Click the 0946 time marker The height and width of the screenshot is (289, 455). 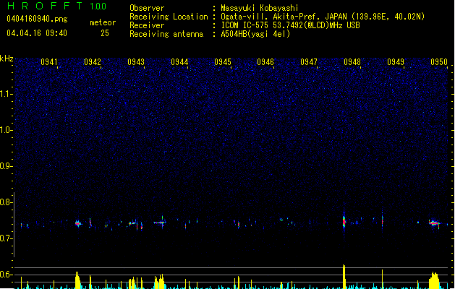(x=265, y=62)
